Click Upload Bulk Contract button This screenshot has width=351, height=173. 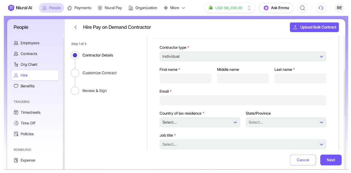click(314, 27)
